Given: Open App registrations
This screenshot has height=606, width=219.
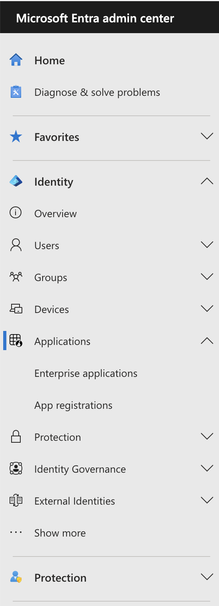Looking at the screenshot, I should click(x=73, y=405).
